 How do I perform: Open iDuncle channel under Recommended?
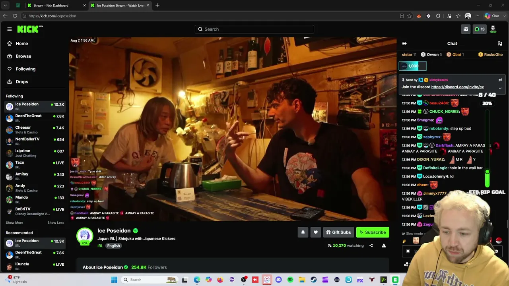pyautogui.click(x=35, y=266)
